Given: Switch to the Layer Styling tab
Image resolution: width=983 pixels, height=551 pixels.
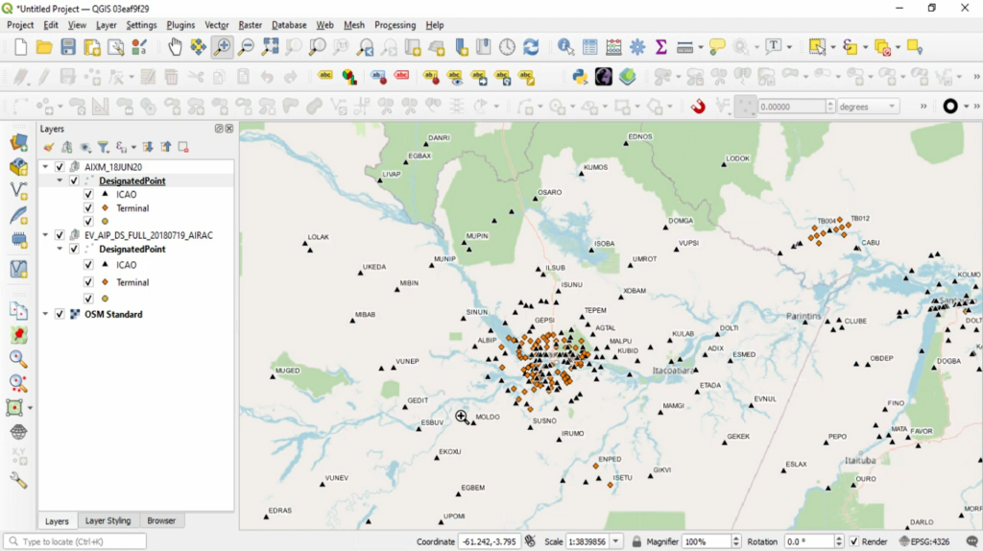Looking at the screenshot, I should [x=108, y=521].
